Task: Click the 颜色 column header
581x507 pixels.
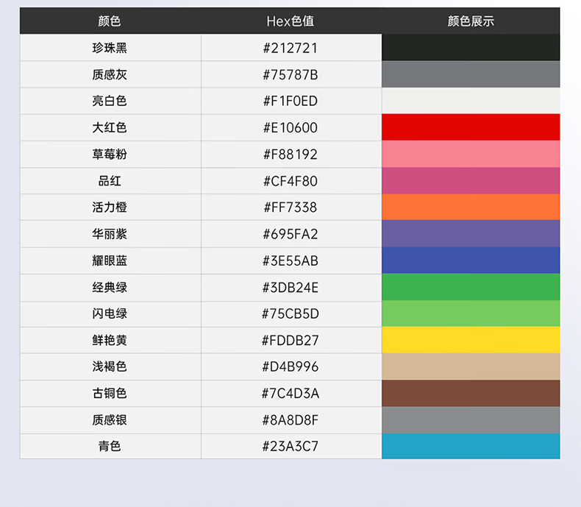Action: (x=110, y=21)
